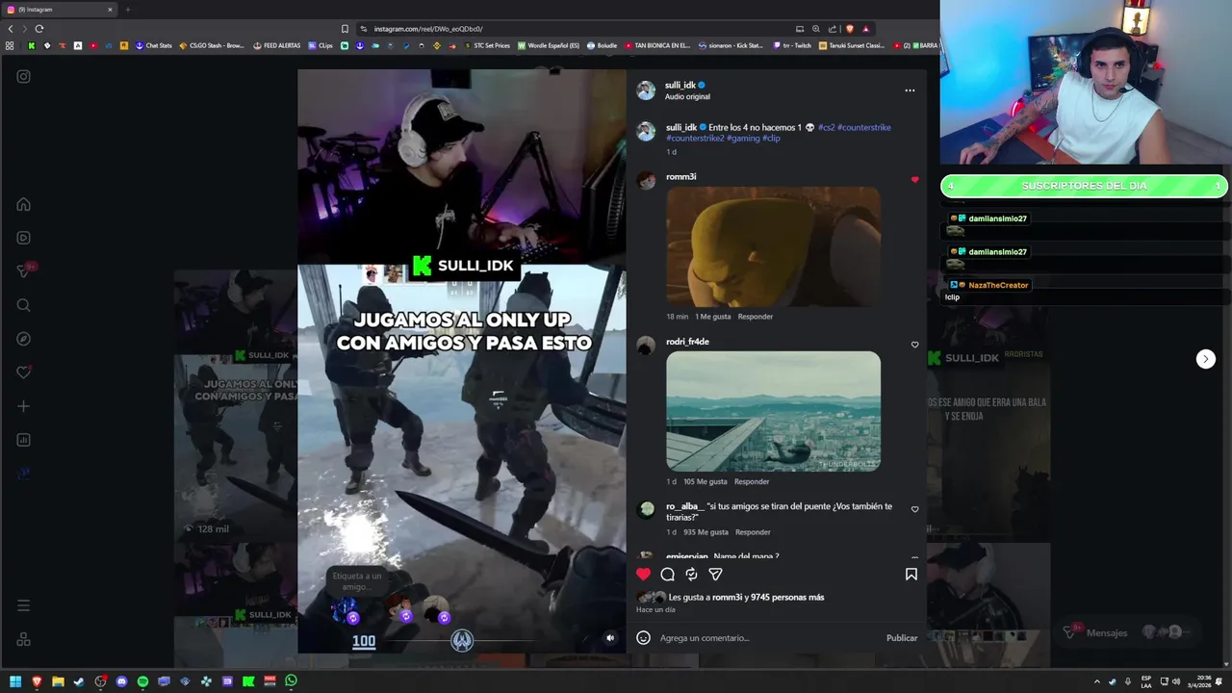
Task: Reply to ro__alba__'s comment
Action: coord(753,532)
